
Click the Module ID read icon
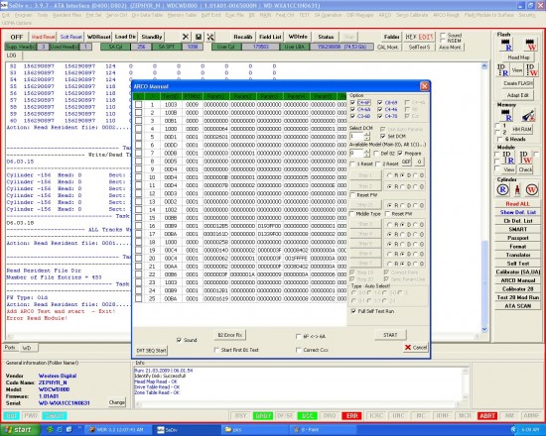tap(508, 158)
